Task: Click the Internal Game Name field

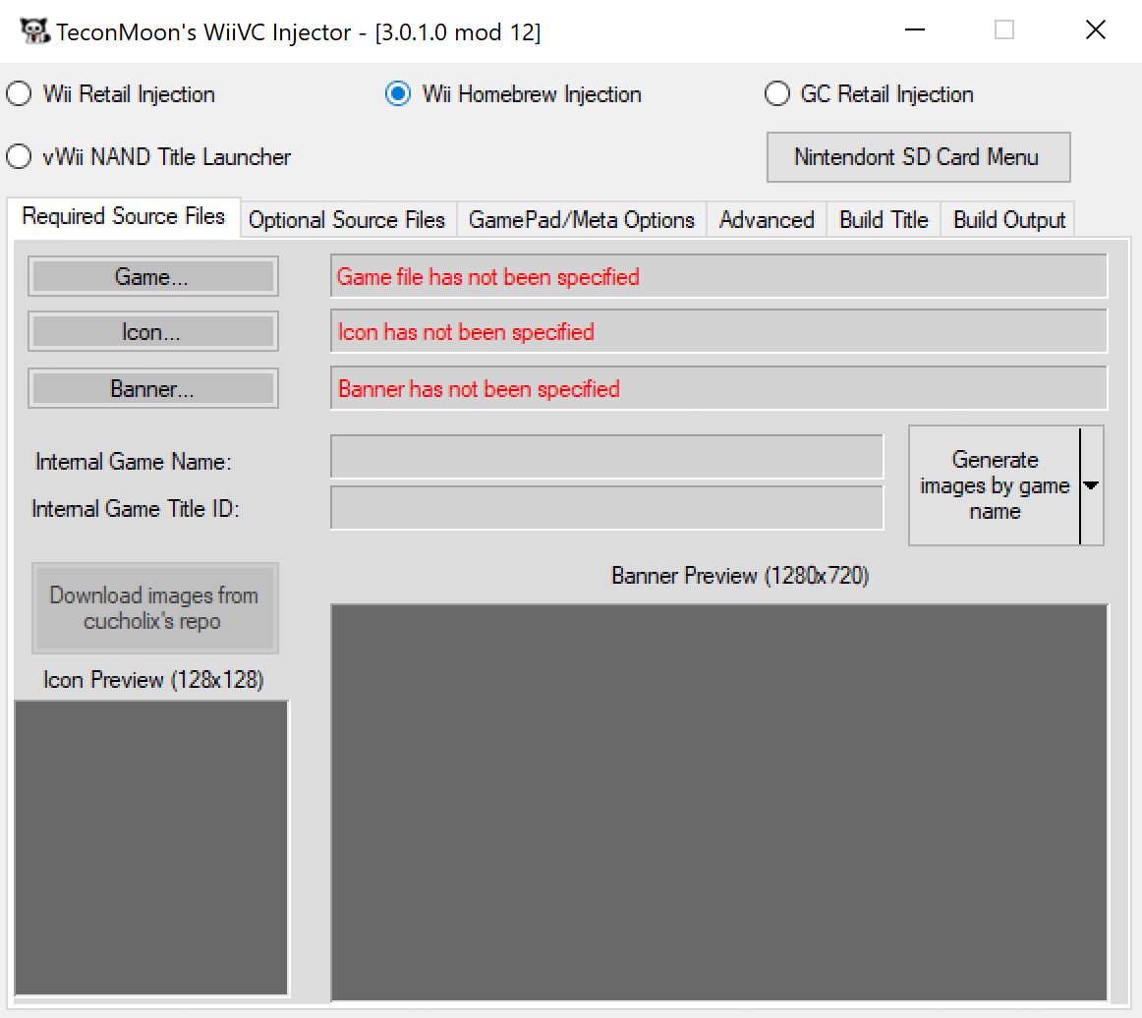Action: tap(606, 457)
